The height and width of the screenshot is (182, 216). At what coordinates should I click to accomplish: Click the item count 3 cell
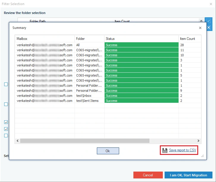point(190,60)
